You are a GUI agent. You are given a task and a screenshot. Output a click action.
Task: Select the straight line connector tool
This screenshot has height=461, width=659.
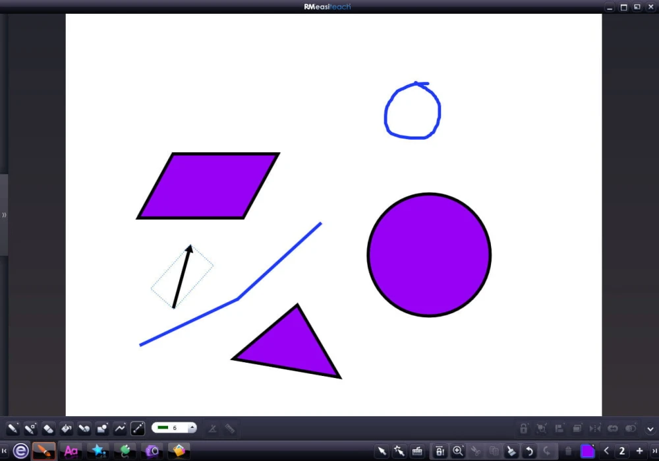click(x=138, y=428)
